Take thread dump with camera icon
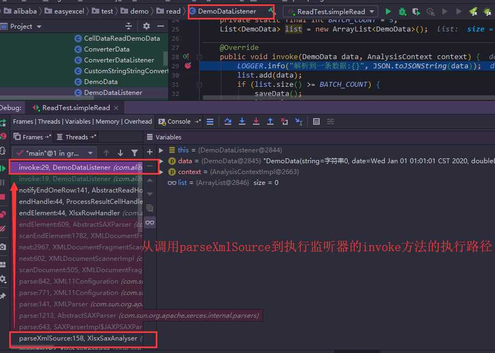 (x=3, y=247)
